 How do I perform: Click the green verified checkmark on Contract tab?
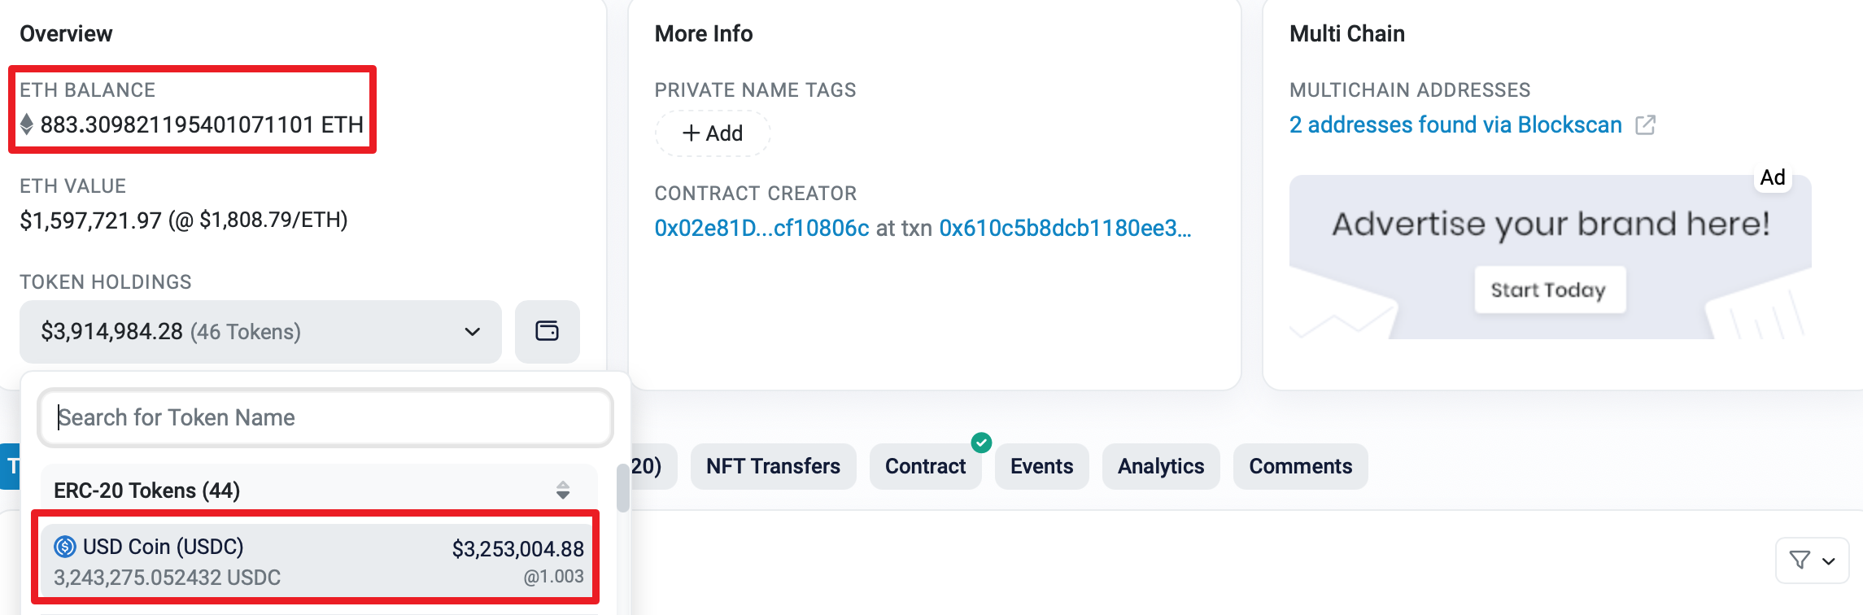click(981, 443)
